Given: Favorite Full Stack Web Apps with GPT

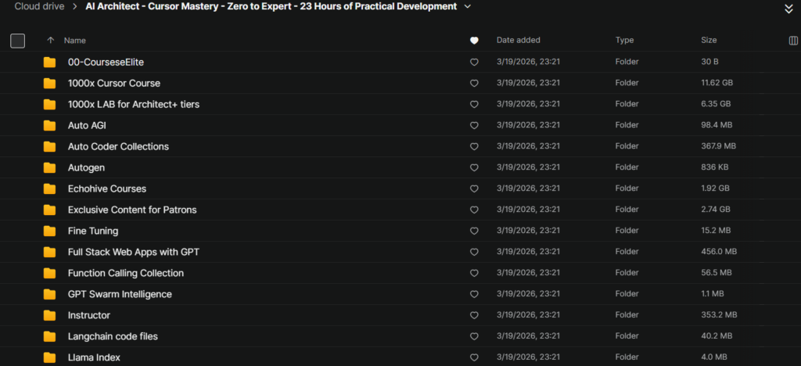Looking at the screenshot, I should click(x=474, y=252).
